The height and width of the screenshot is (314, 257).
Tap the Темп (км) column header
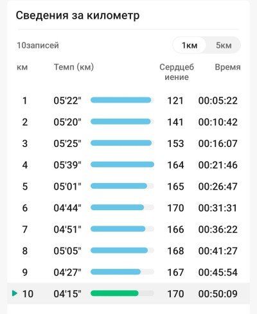point(74,67)
